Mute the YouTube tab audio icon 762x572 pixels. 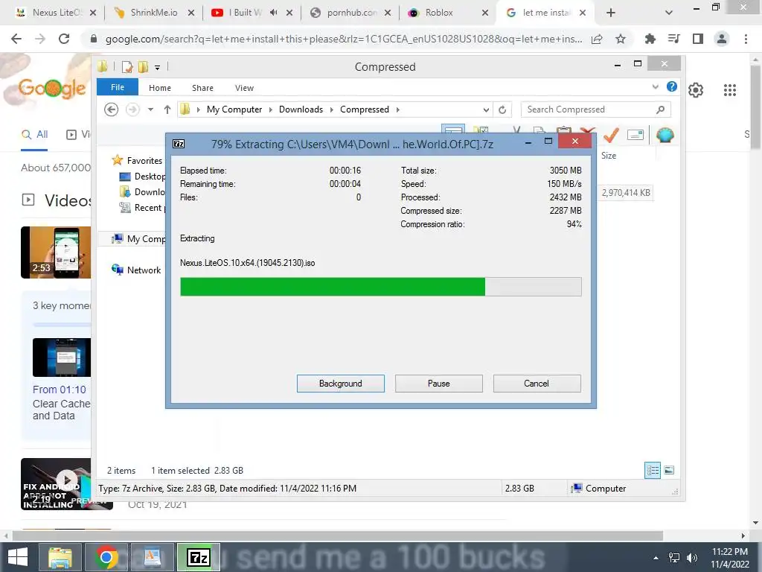[273, 13]
